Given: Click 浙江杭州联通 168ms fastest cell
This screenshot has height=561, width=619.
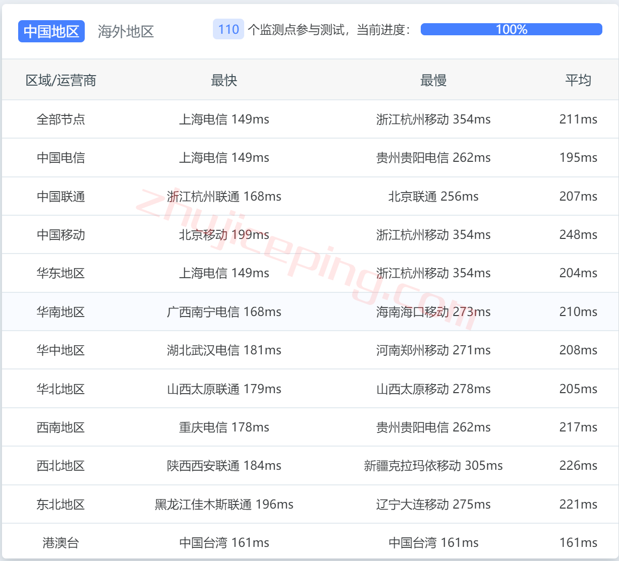Looking at the screenshot, I should 224,197.
